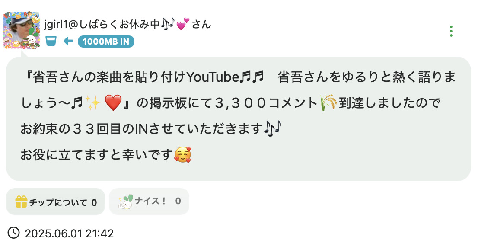Screen dimensions: 478x243
Task: Click the 2025.06.01 21:42 timestamp
Action: coord(69,233)
